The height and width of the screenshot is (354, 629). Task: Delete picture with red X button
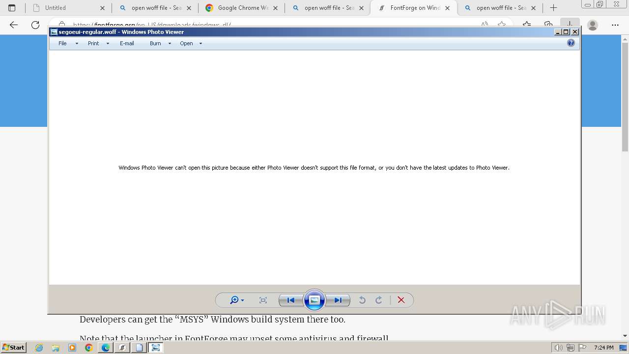(x=401, y=300)
